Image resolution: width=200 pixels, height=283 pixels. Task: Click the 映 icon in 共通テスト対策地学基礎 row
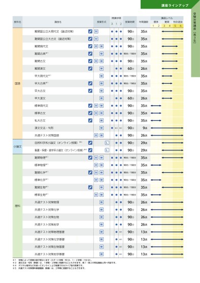[102, 254]
